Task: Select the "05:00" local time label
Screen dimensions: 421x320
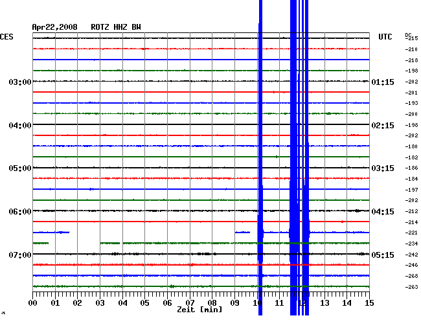Action: tap(20, 168)
